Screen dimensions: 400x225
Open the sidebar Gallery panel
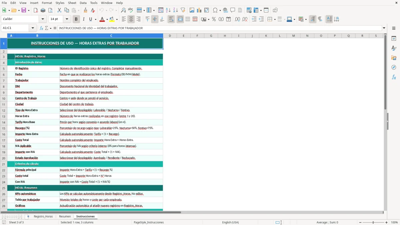click(394, 58)
